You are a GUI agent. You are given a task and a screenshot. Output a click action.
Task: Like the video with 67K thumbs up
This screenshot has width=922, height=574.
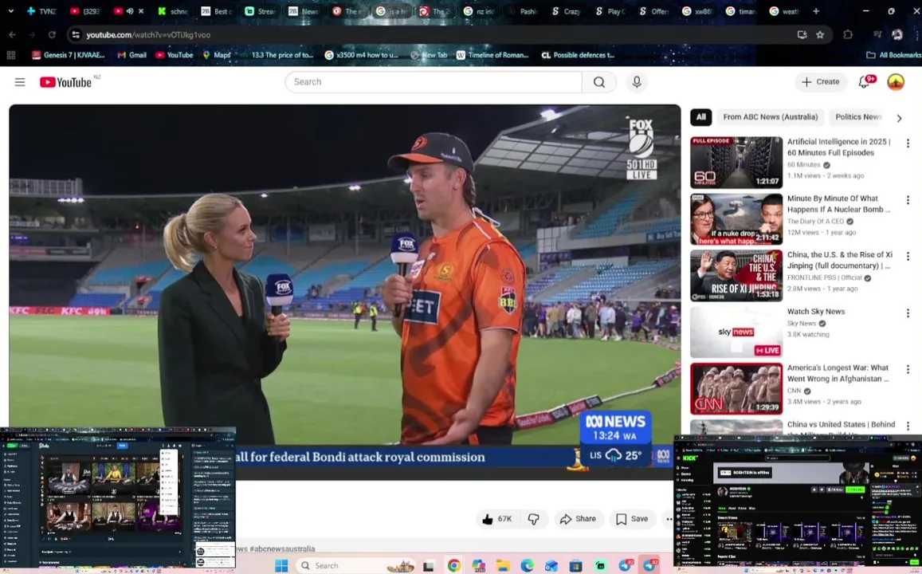coord(497,519)
